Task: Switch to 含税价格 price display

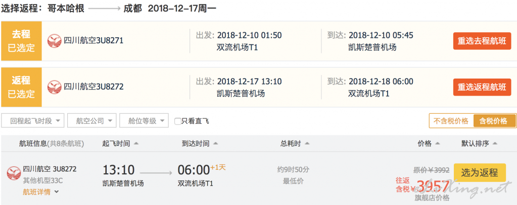Action: tap(493, 121)
